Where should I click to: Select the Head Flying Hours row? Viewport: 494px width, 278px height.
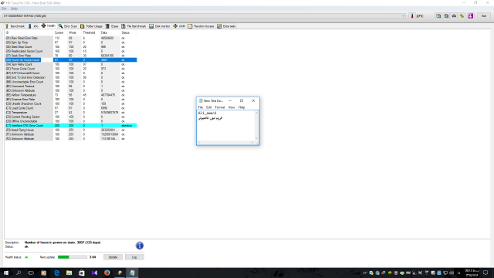click(71, 130)
